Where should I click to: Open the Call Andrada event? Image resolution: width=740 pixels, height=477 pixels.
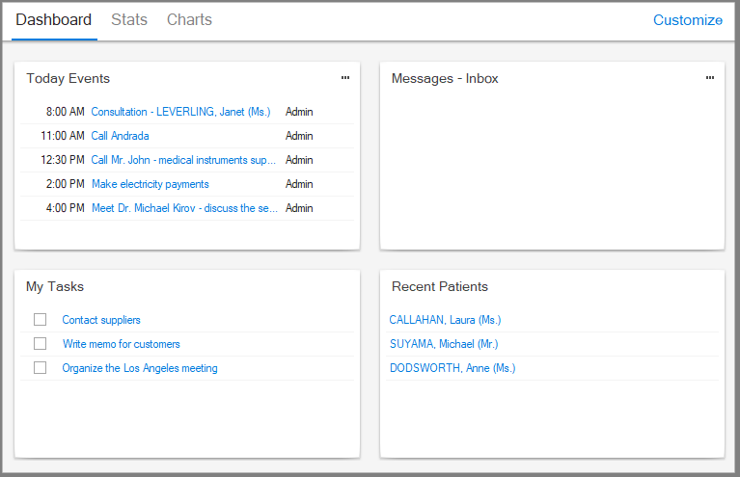pyautogui.click(x=120, y=136)
